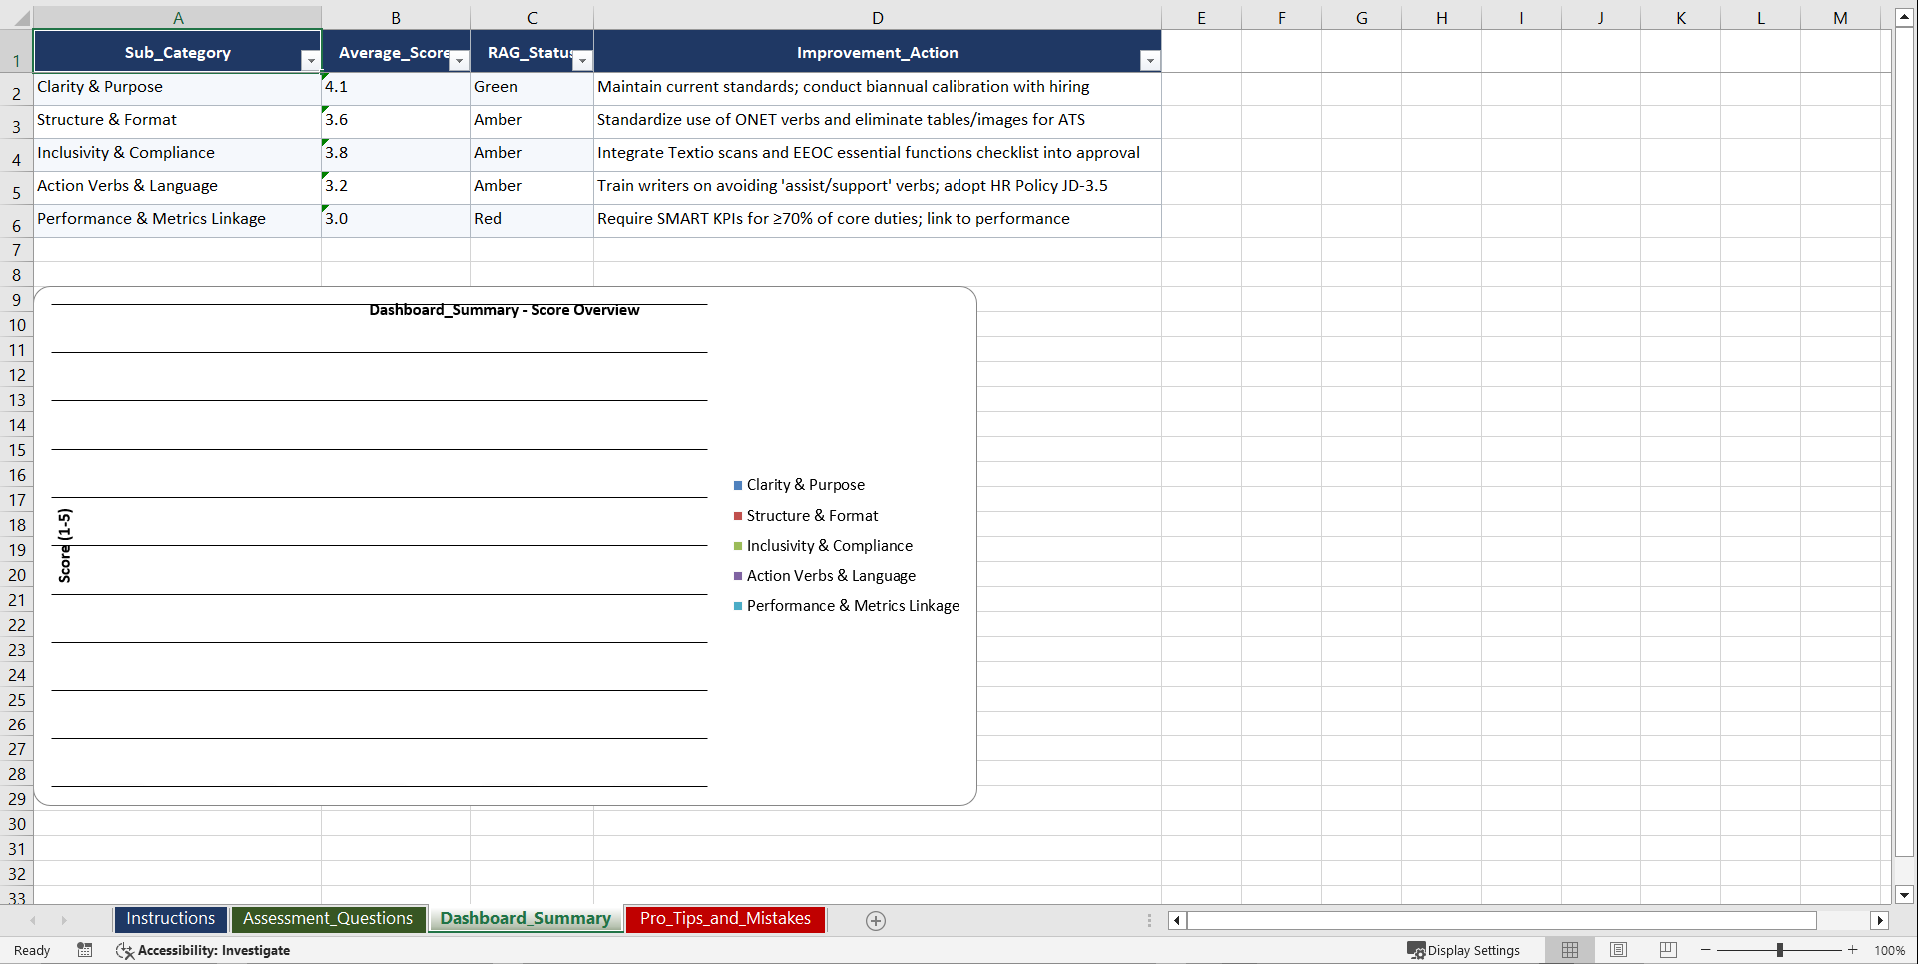Viewport: 1918px width, 964px height.
Task: Click the previous sheet navigation arrow
Action: (33, 920)
